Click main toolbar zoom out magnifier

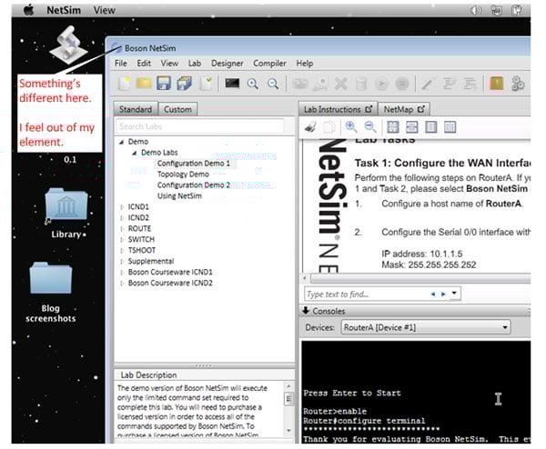pos(273,84)
